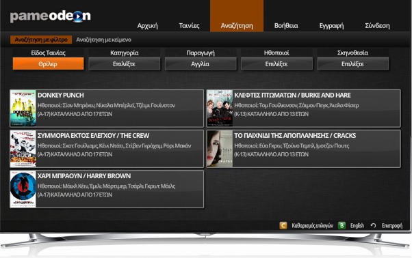This screenshot has height=258, width=412.
Task: Select The Crew movie poster thumbnail
Action: [x=23, y=149]
